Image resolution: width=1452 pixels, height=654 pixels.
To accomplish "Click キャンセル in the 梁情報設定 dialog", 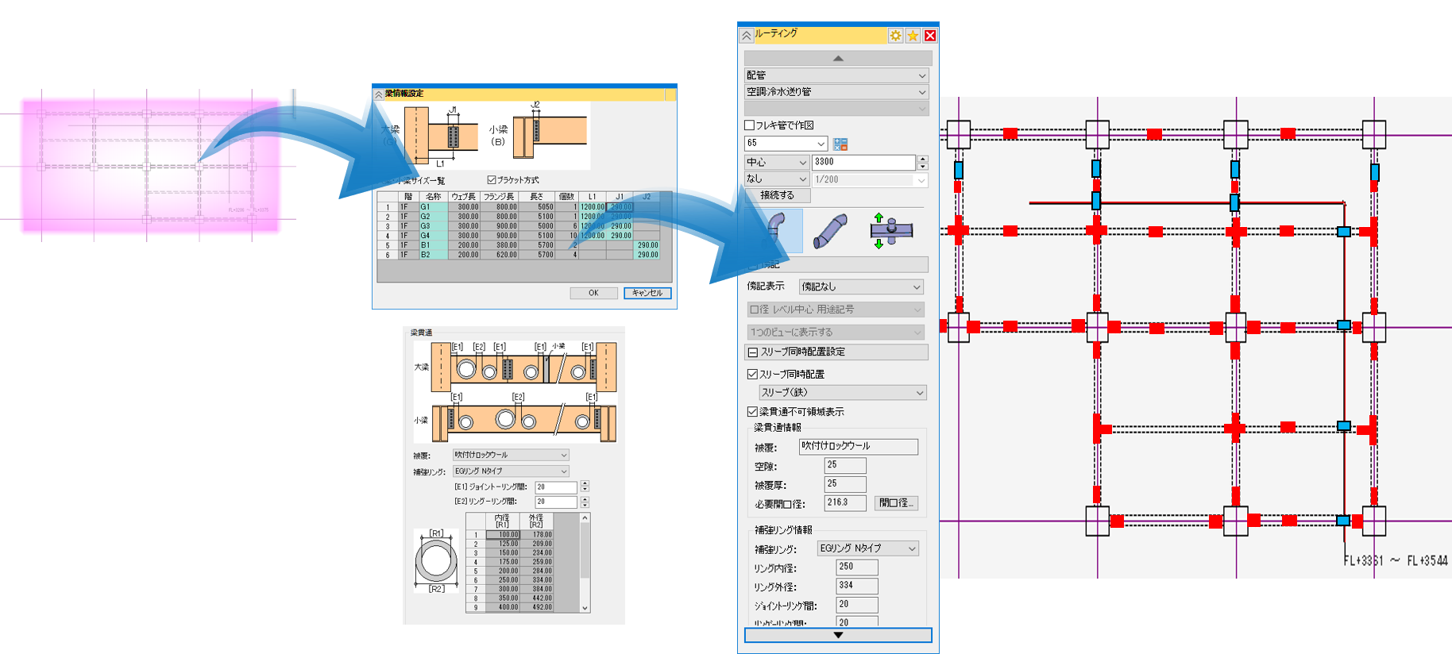I will 647,293.
